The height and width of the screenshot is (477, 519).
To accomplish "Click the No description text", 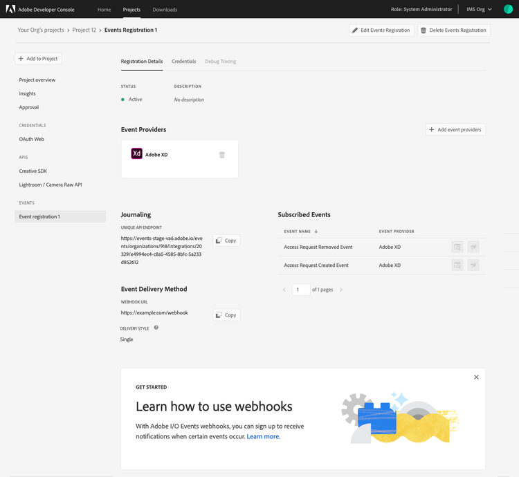I will click(x=189, y=100).
